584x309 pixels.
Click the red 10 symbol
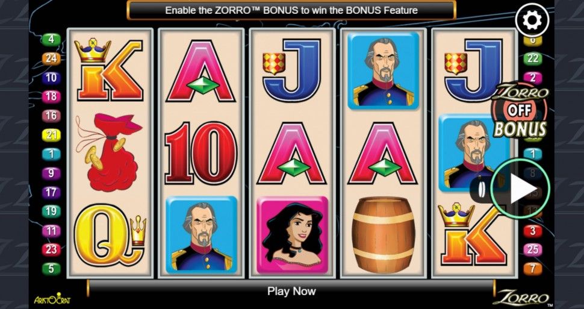coord(200,153)
